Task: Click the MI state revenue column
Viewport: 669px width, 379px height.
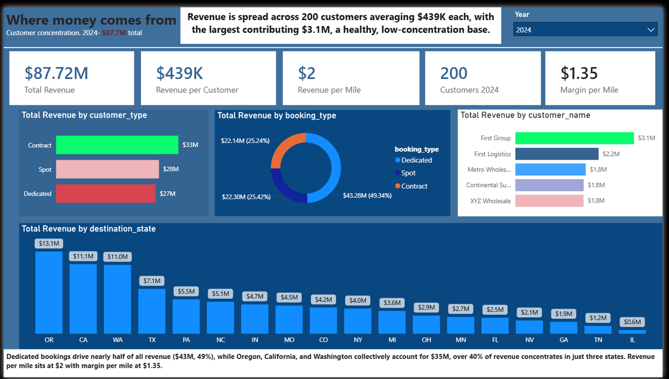Action: pos(392,322)
